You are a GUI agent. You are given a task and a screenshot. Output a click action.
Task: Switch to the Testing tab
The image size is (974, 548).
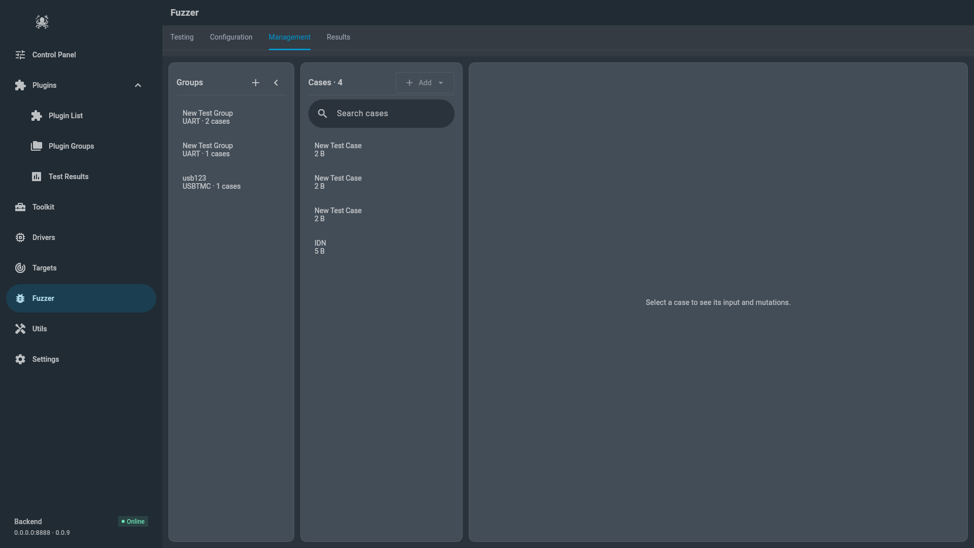pos(182,37)
